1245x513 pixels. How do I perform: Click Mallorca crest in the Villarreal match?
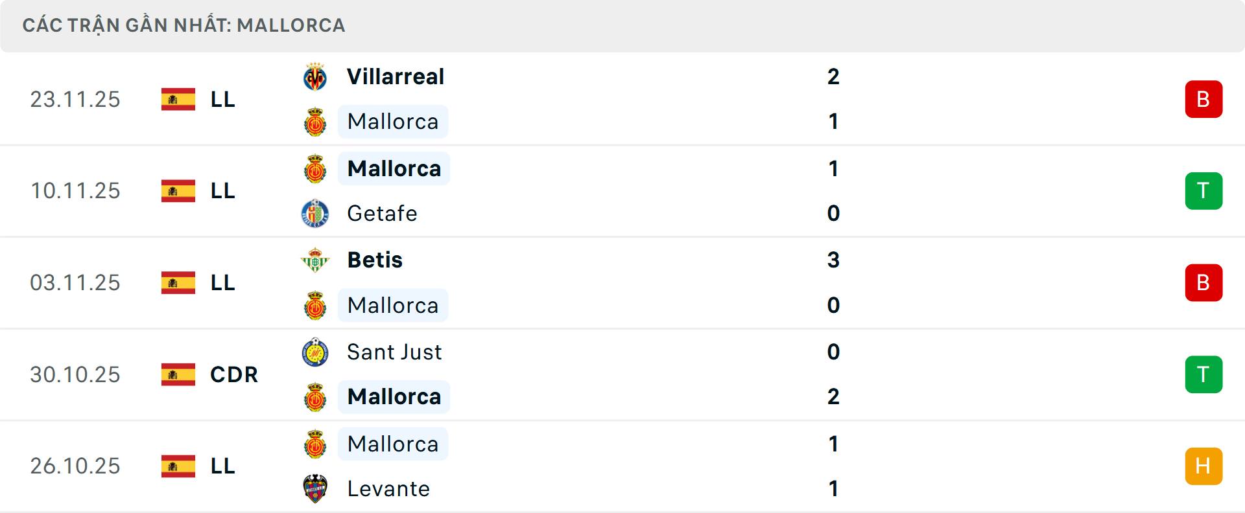click(315, 122)
